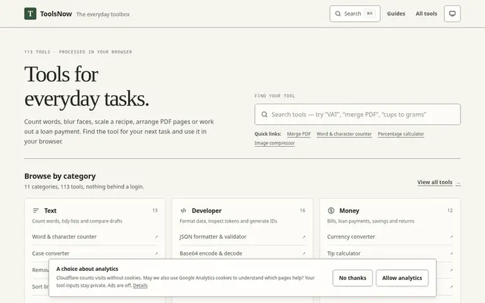Click the 'FIND YOUR TOOL' label
This screenshot has height=303, width=485.
coord(275,96)
